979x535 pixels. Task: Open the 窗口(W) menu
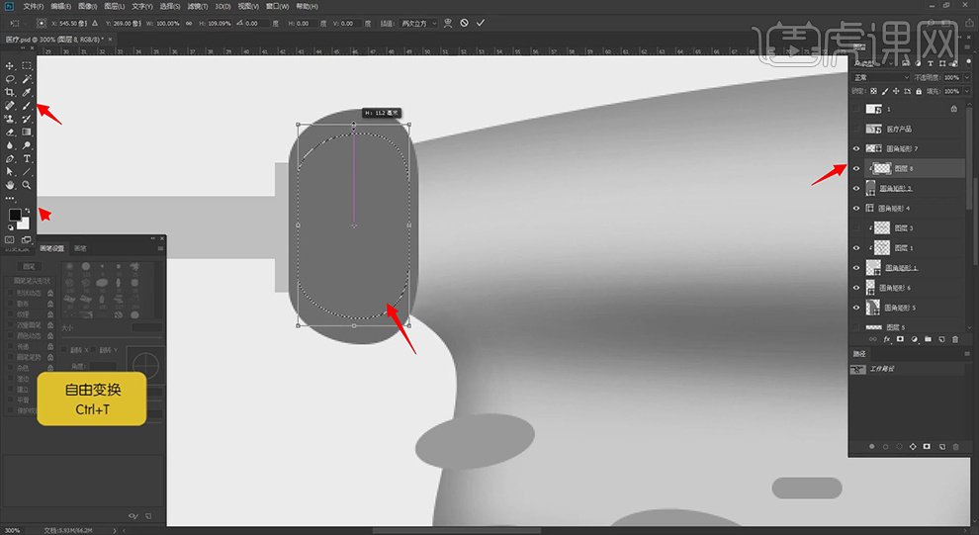click(x=277, y=6)
